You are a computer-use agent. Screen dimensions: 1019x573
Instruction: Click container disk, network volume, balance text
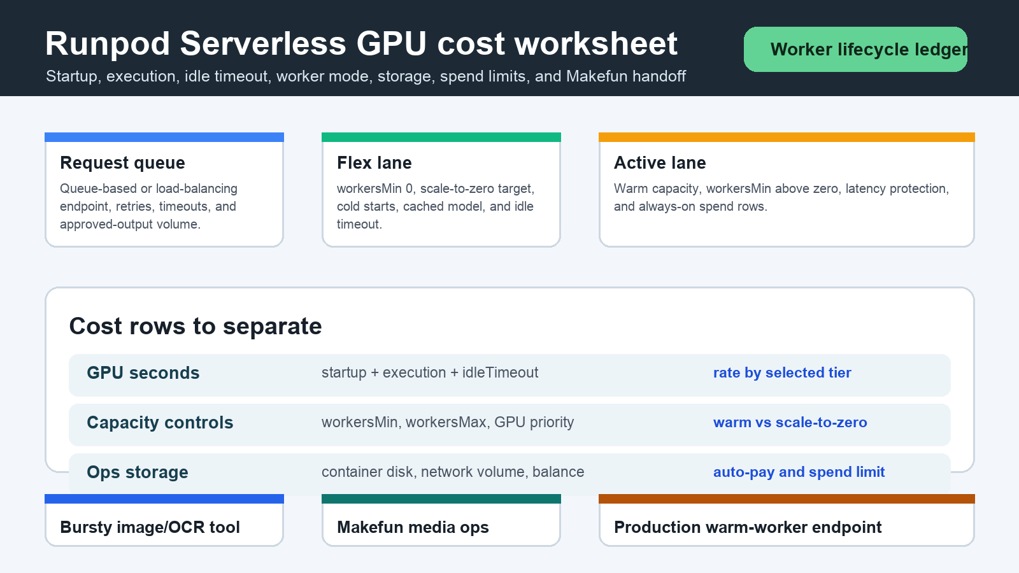coord(453,472)
